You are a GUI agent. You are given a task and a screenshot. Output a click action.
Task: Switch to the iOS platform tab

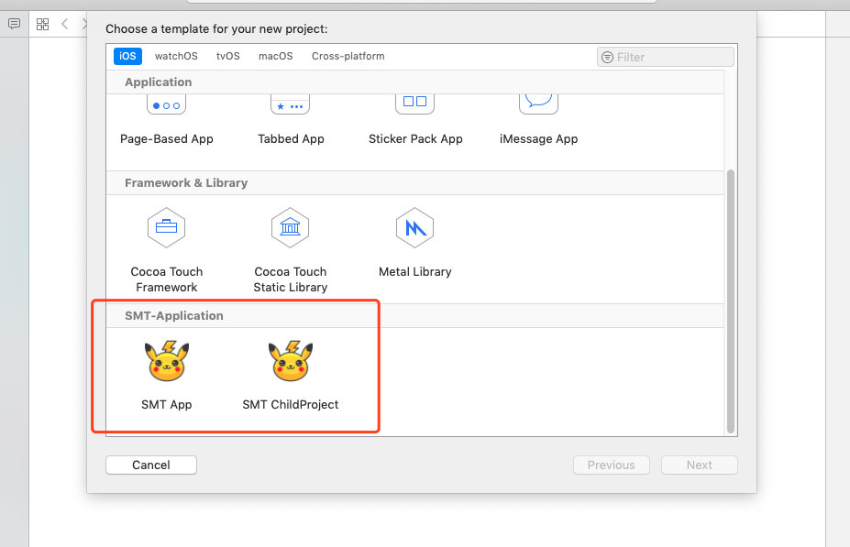click(128, 56)
